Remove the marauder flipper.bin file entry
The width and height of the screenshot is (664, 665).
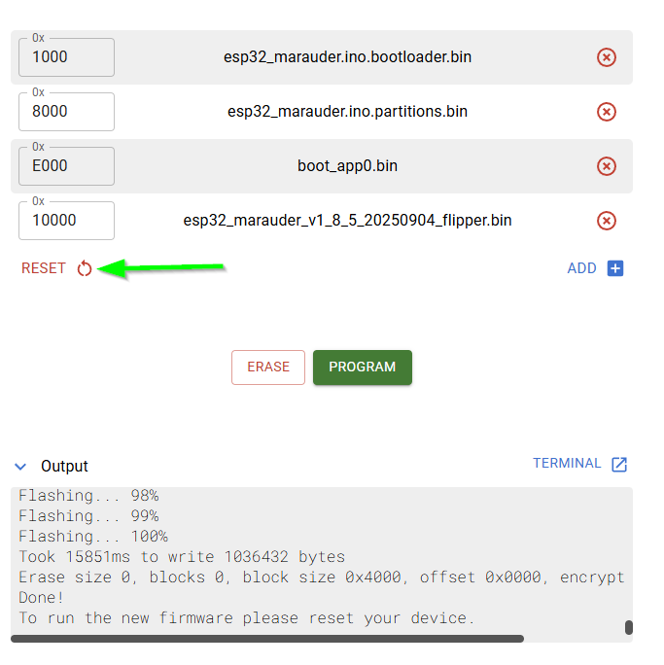click(x=606, y=221)
